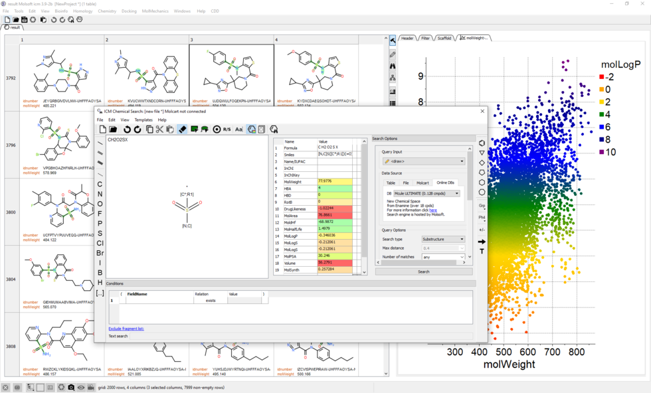Click the red -2 molLogP legend swatch

click(602, 77)
